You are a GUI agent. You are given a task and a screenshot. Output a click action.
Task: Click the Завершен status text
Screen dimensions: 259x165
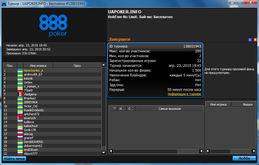coord(119,39)
